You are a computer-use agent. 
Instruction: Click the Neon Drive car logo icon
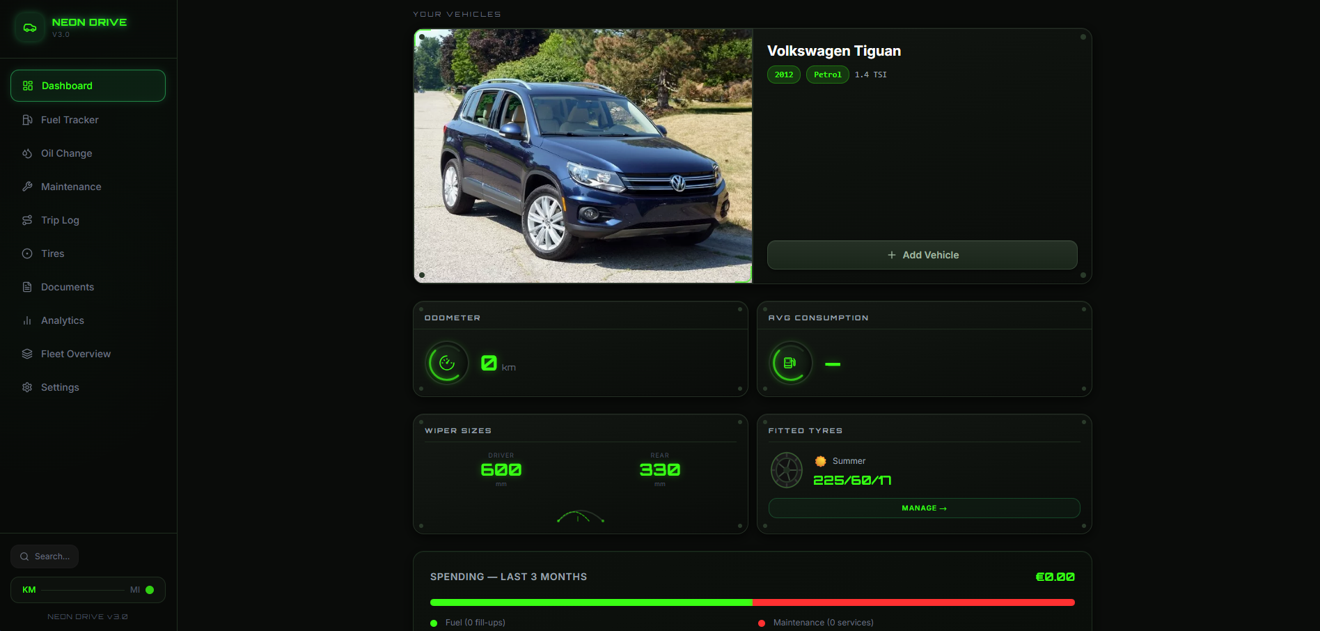point(30,28)
